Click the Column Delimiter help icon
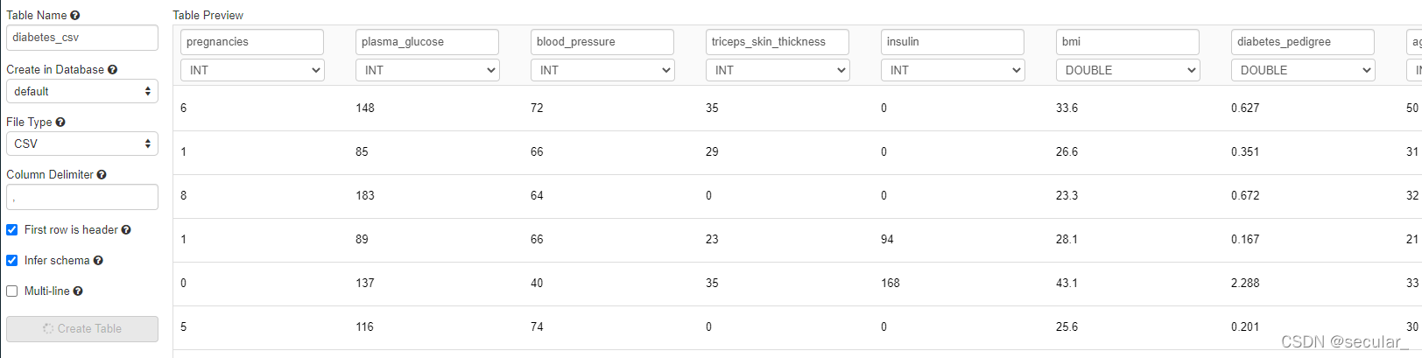 102,175
